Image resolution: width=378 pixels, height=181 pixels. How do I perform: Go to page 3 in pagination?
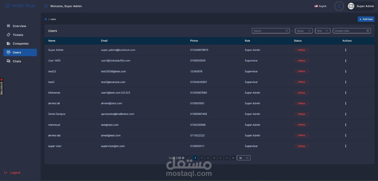[208, 158]
